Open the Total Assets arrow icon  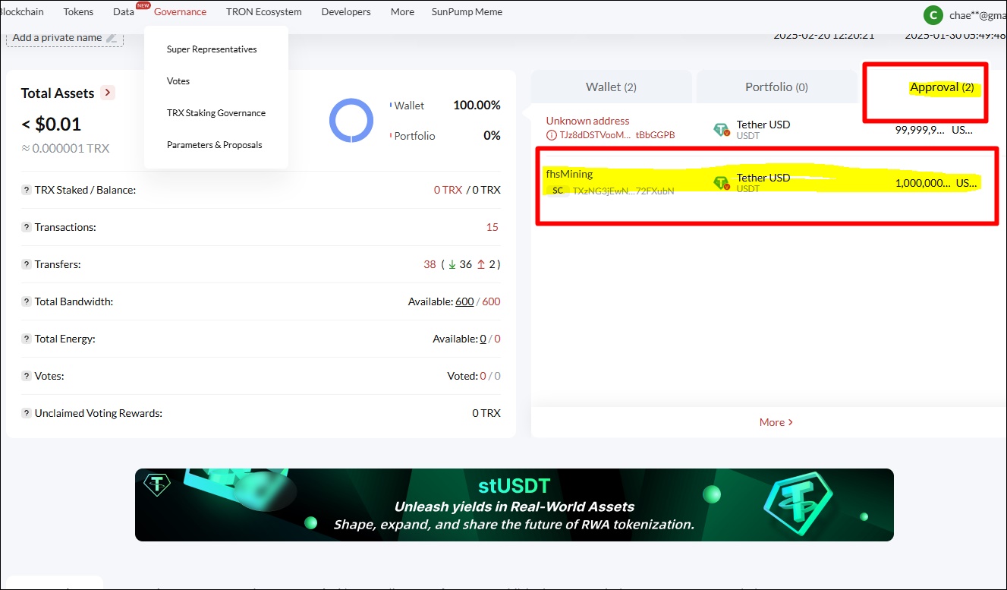tap(108, 93)
